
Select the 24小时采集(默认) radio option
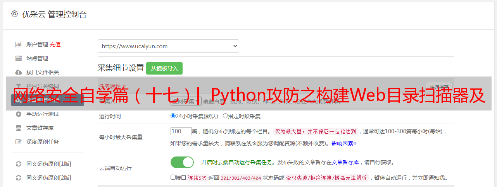[x=173, y=116]
